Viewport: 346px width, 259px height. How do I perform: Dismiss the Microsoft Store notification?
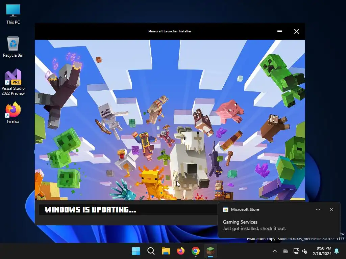(331, 209)
